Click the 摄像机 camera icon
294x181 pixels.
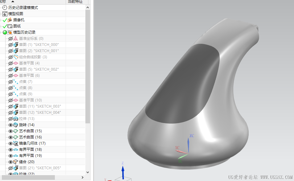pos(10,20)
